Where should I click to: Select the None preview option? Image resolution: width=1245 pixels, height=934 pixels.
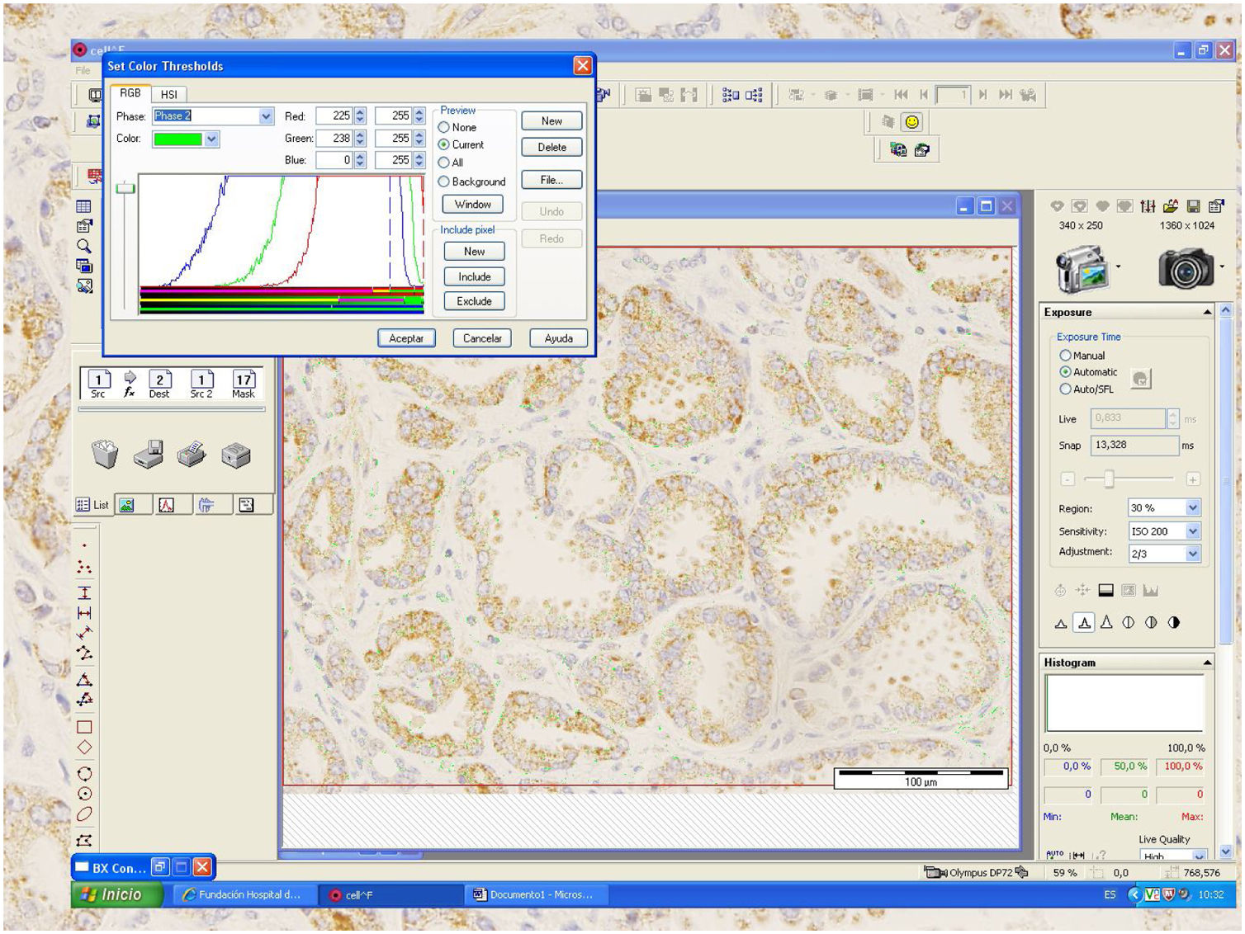[x=444, y=127]
